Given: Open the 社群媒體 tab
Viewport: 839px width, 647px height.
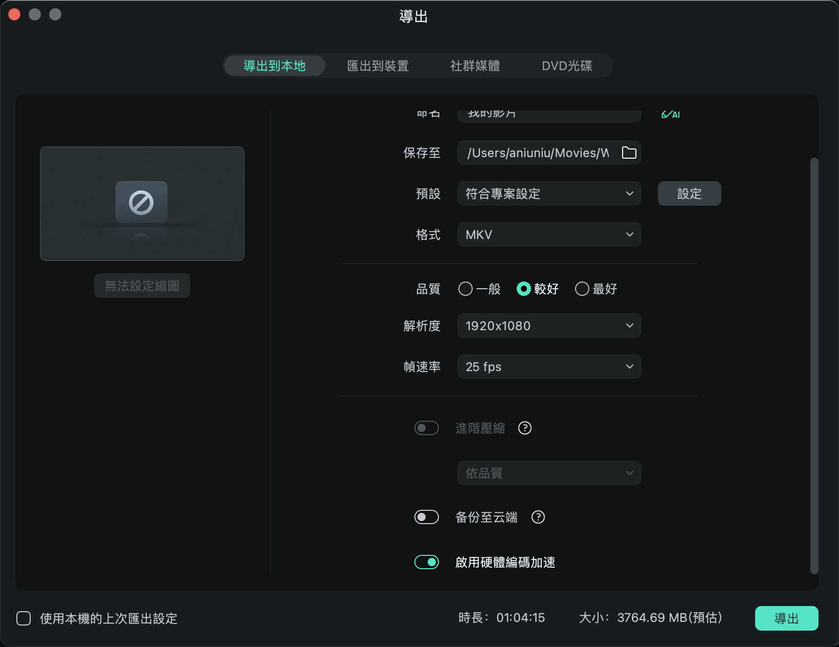Looking at the screenshot, I should pos(475,66).
